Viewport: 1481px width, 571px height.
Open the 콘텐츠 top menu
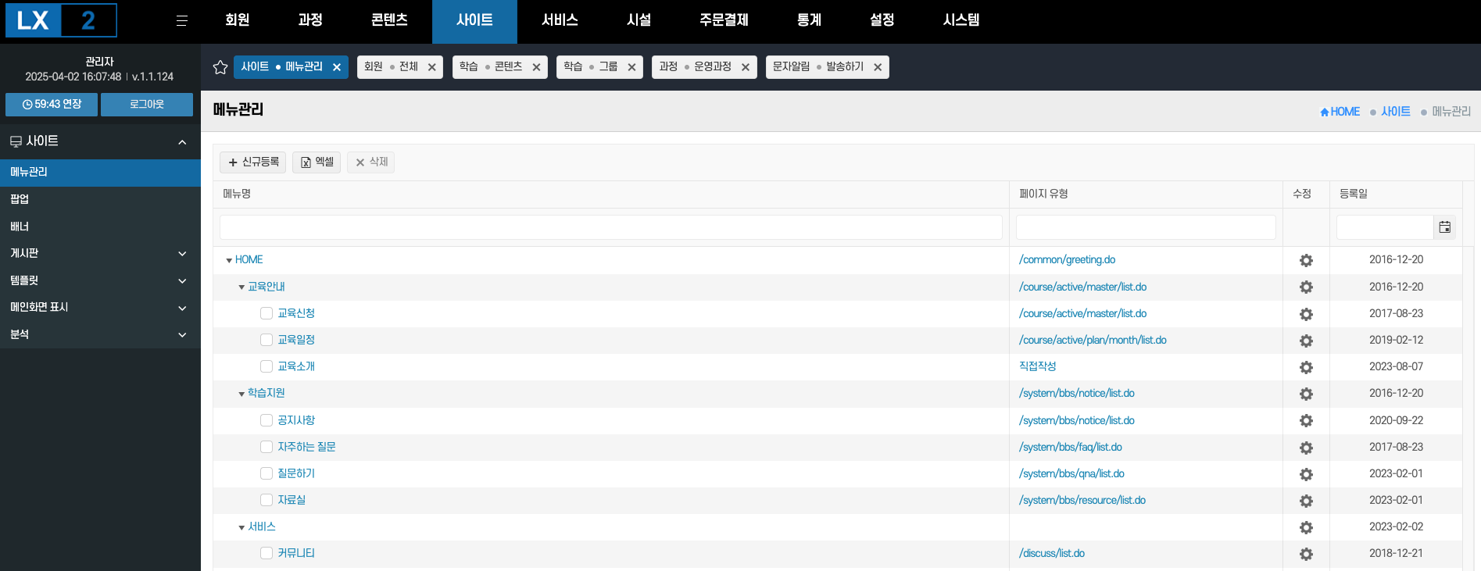click(x=389, y=20)
